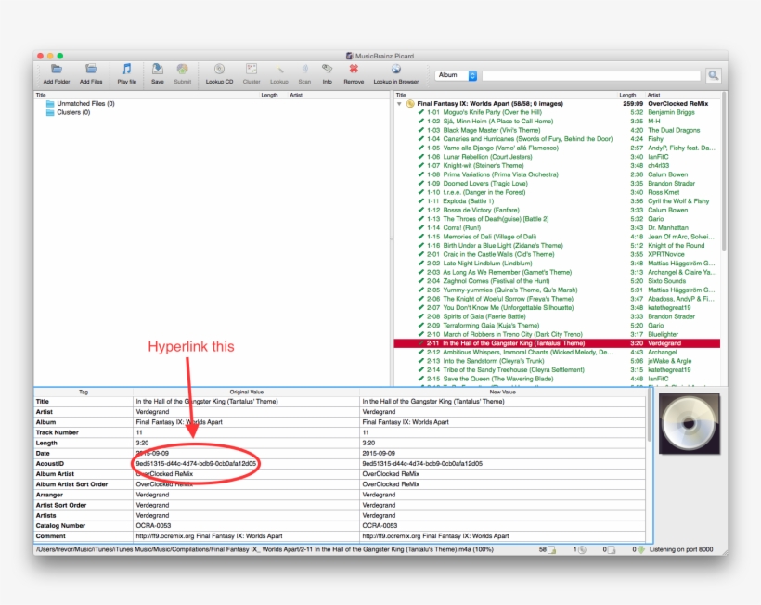
Task: Click the AcoustID original value cell
Action: coord(196,463)
